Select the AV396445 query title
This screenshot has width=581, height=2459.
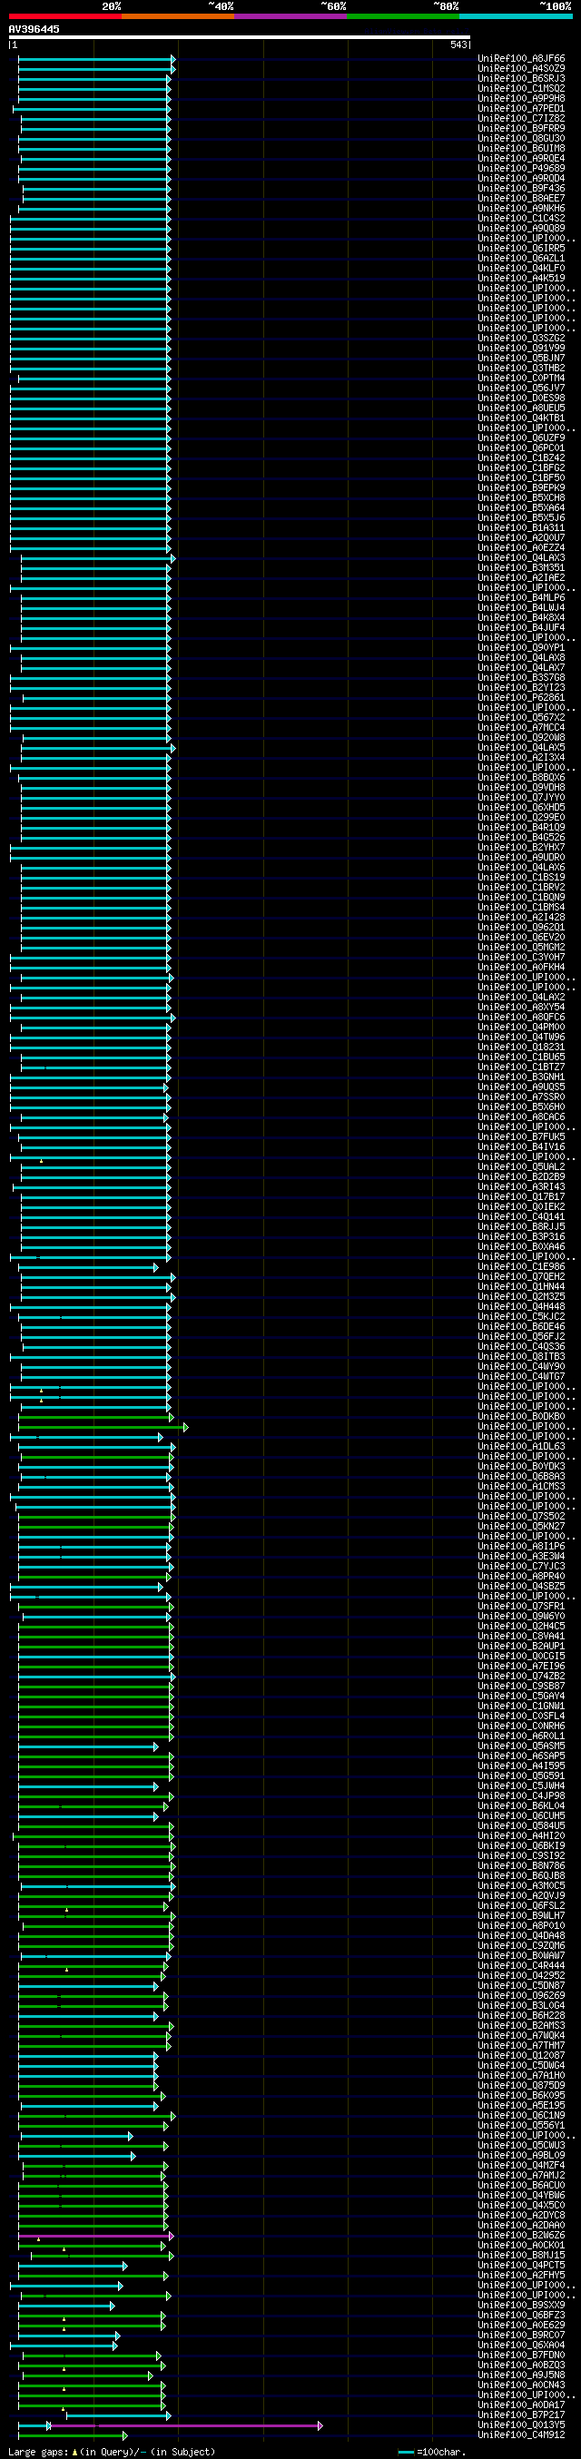pos(34,30)
